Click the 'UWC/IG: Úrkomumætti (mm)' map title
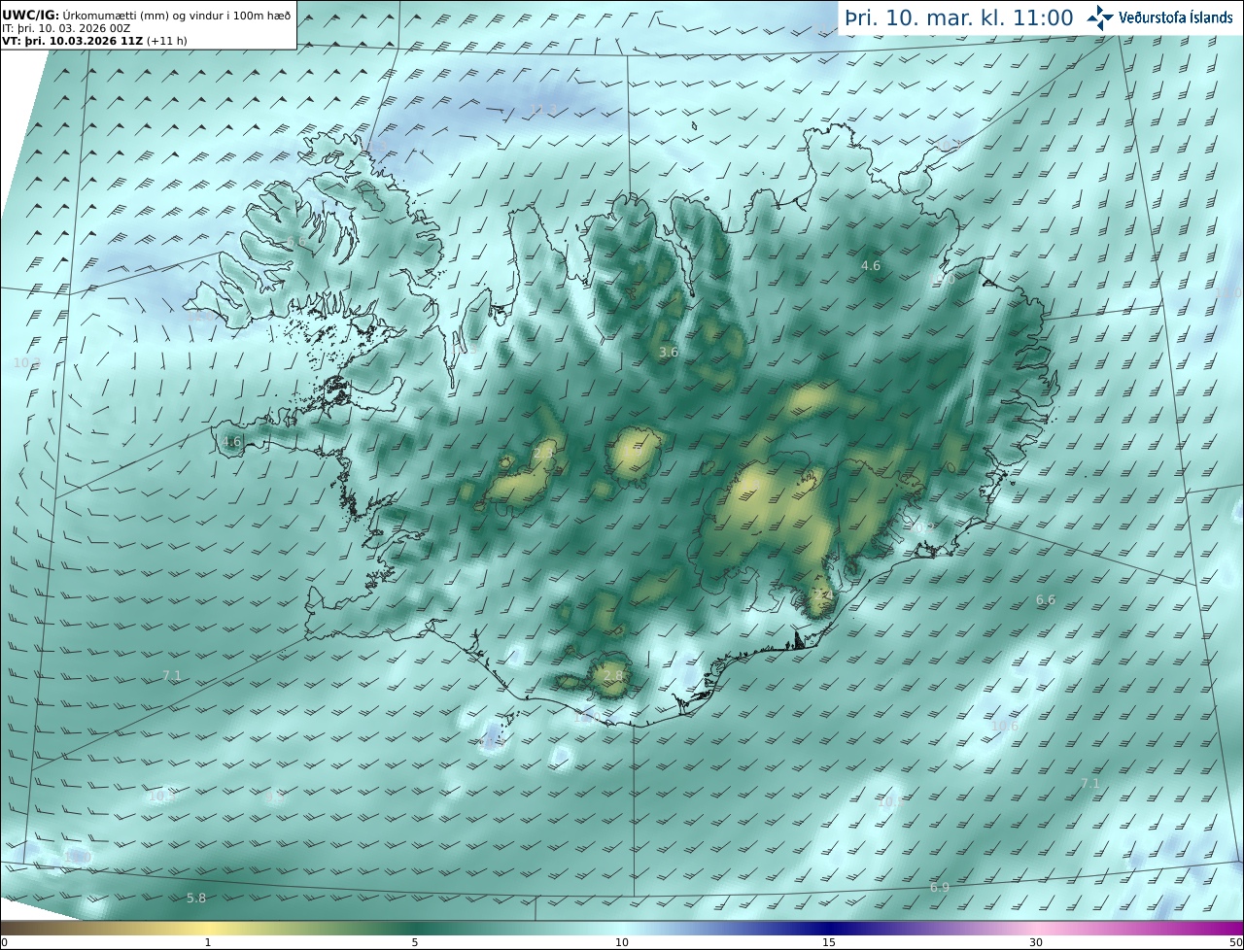 click(x=147, y=15)
